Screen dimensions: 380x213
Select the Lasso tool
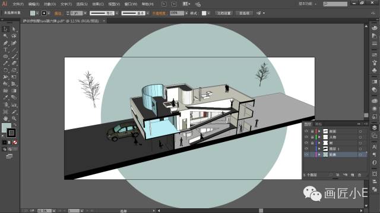pyautogui.click(x=14, y=36)
